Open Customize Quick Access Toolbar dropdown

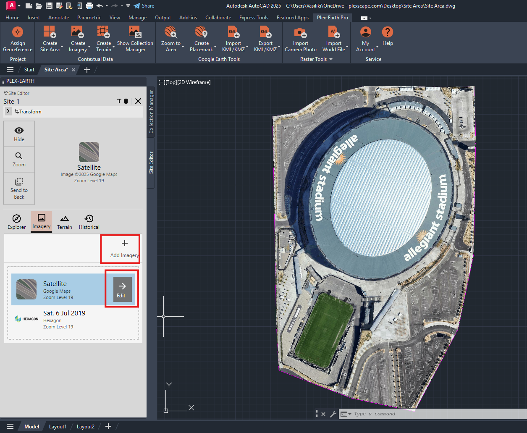tap(128, 6)
